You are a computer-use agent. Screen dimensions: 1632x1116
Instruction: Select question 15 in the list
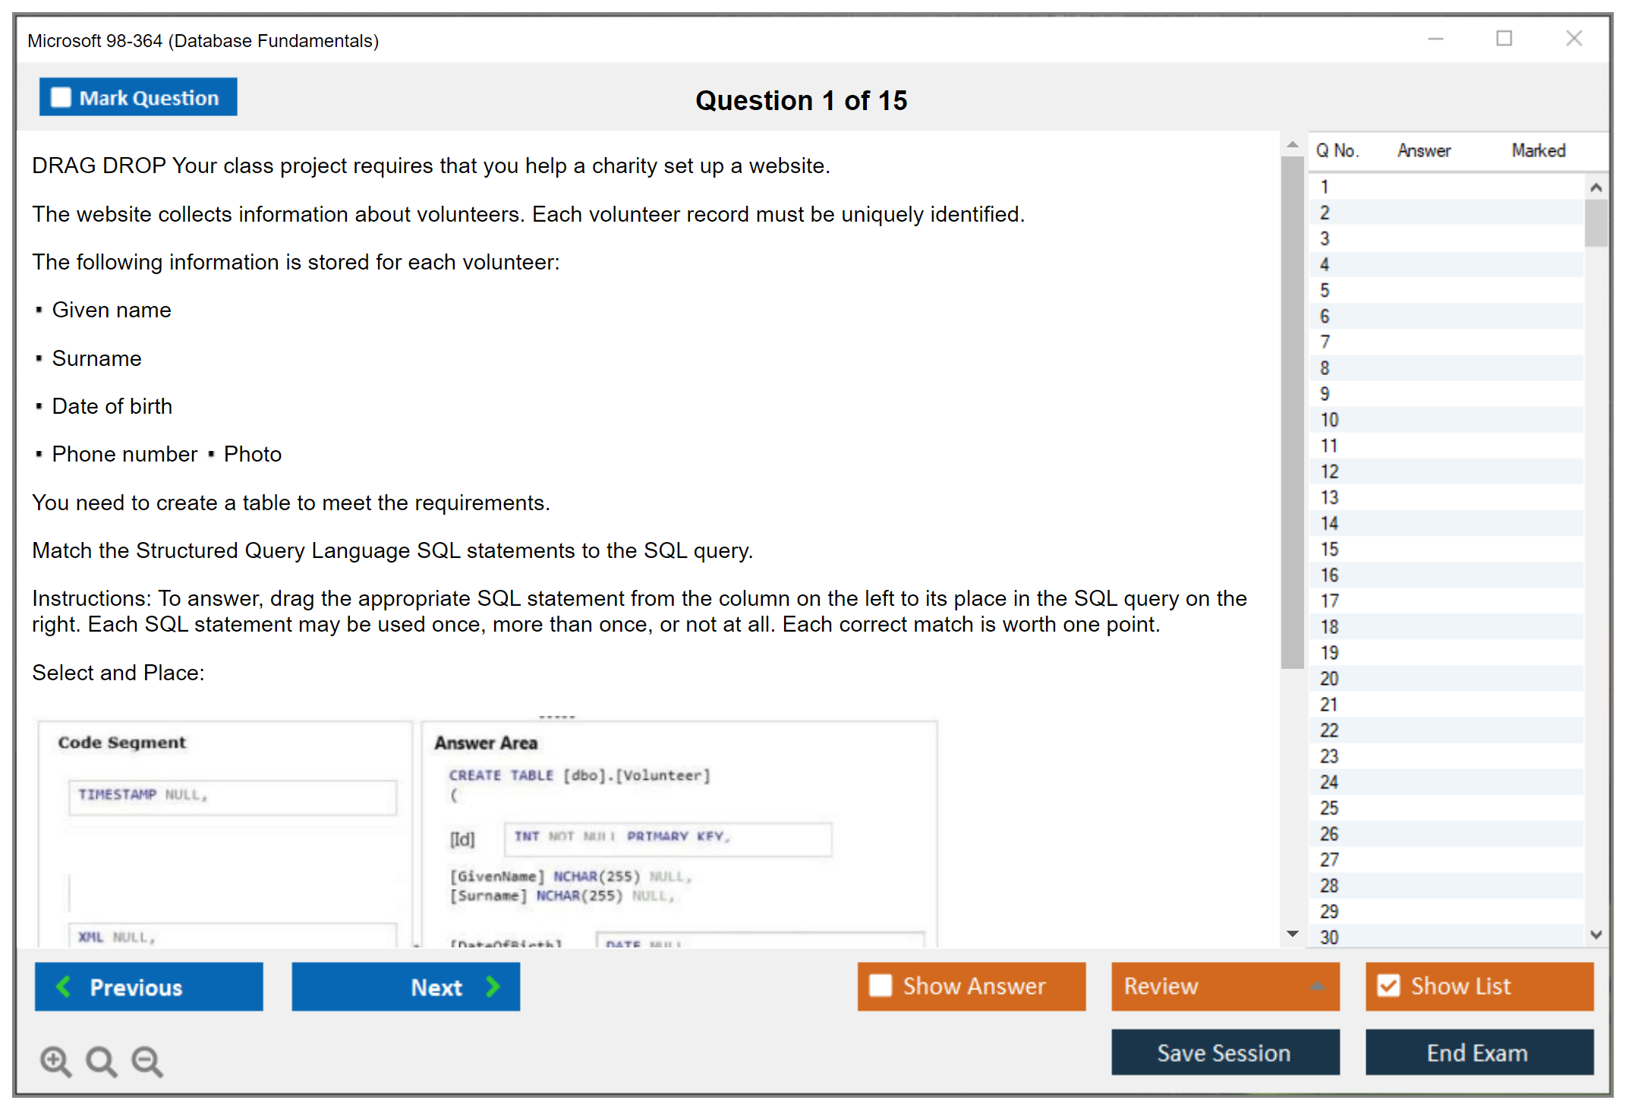[x=1329, y=549]
